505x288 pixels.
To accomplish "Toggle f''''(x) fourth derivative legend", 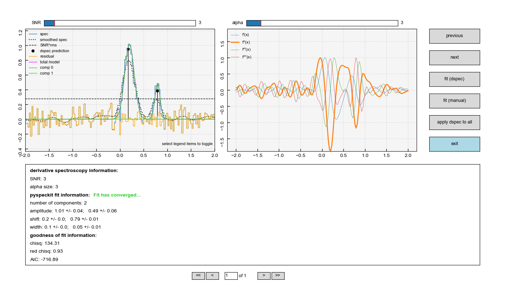I will (241, 57).
